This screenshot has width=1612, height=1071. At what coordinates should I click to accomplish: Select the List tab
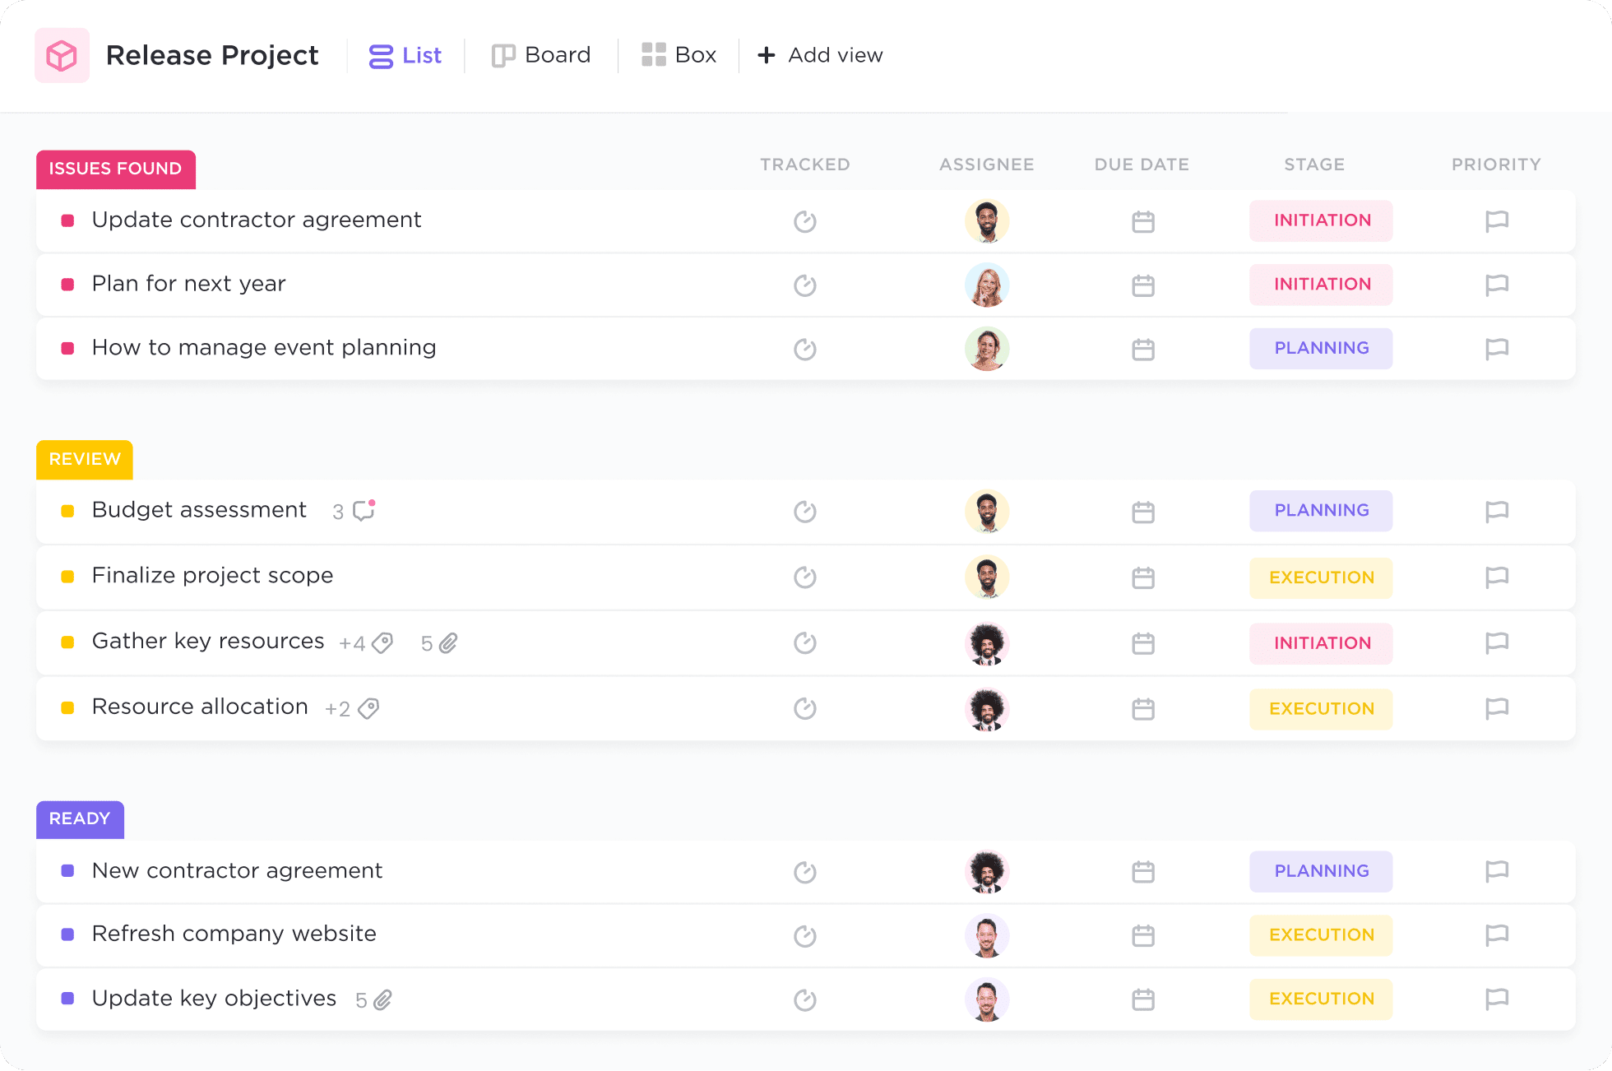click(x=405, y=55)
